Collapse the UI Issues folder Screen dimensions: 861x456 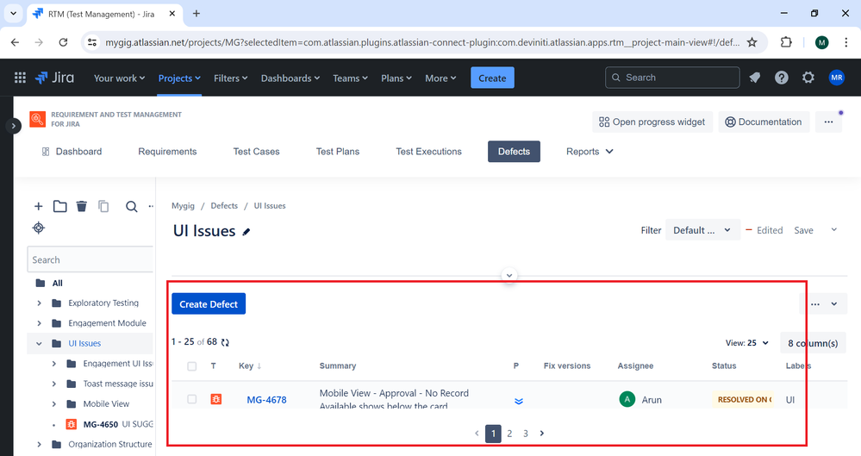[39, 343]
